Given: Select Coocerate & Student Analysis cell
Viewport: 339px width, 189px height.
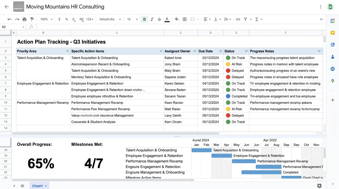Looking at the screenshot, I should point(117,122).
